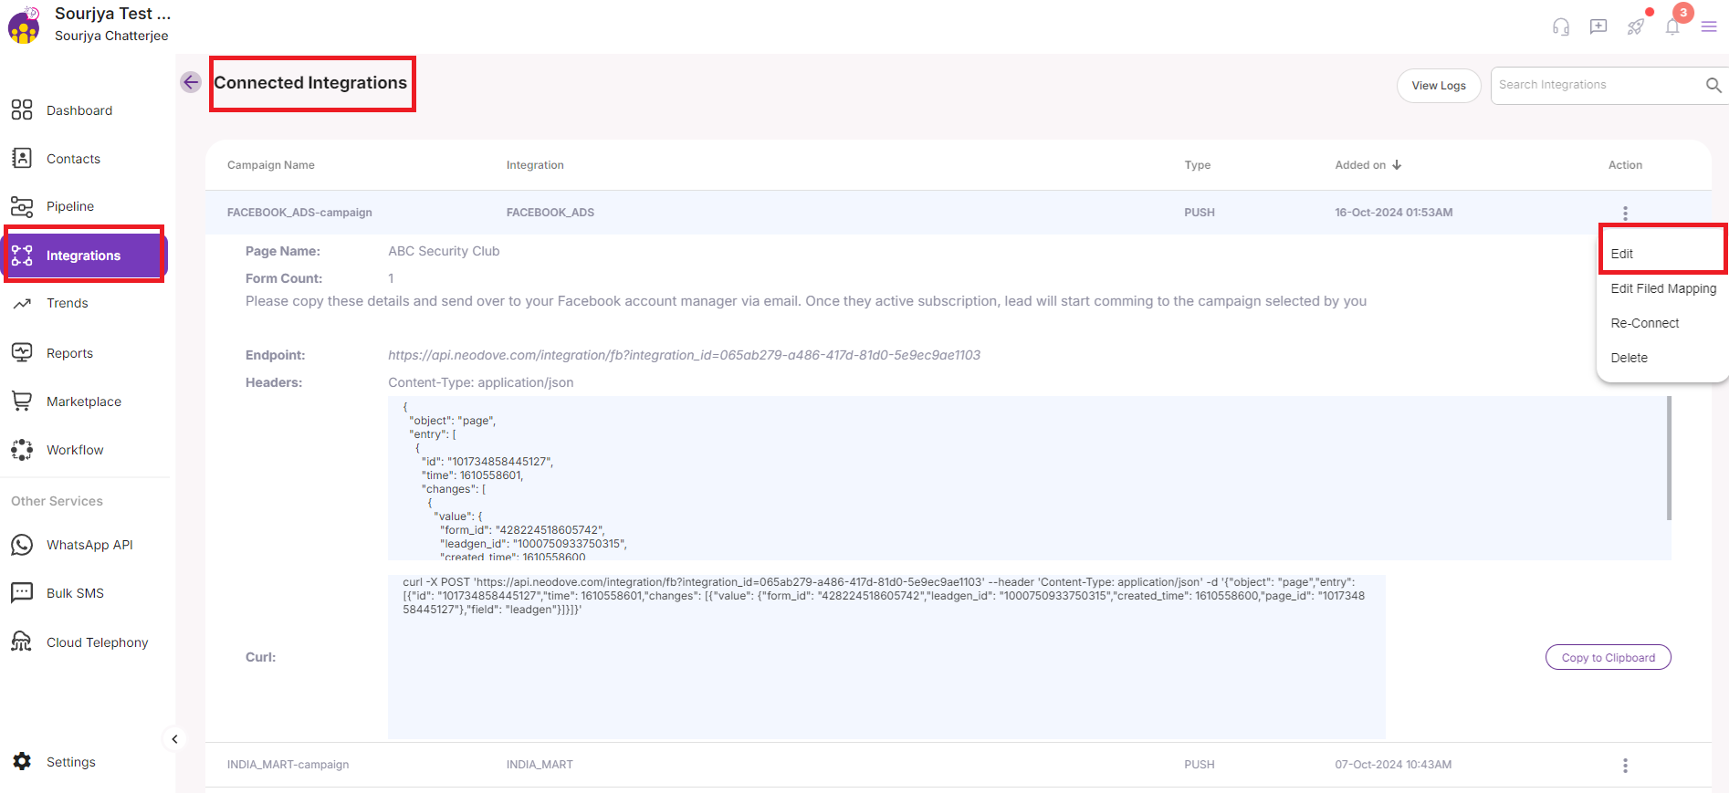Select Edit from the action menu
This screenshot has height=793, width=1729.
pos(1622,254)
